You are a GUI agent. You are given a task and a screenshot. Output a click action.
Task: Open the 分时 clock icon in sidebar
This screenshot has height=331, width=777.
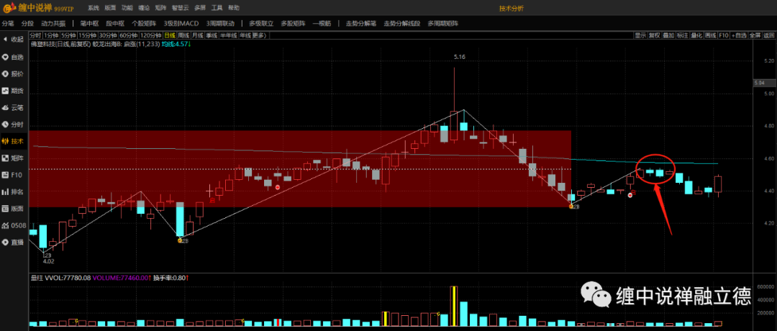5,124
